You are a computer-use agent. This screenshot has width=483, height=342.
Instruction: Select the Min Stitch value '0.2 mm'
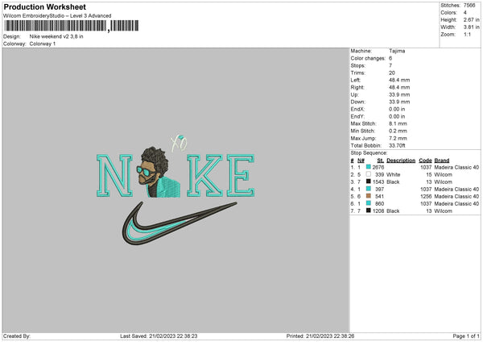[398, 131]
